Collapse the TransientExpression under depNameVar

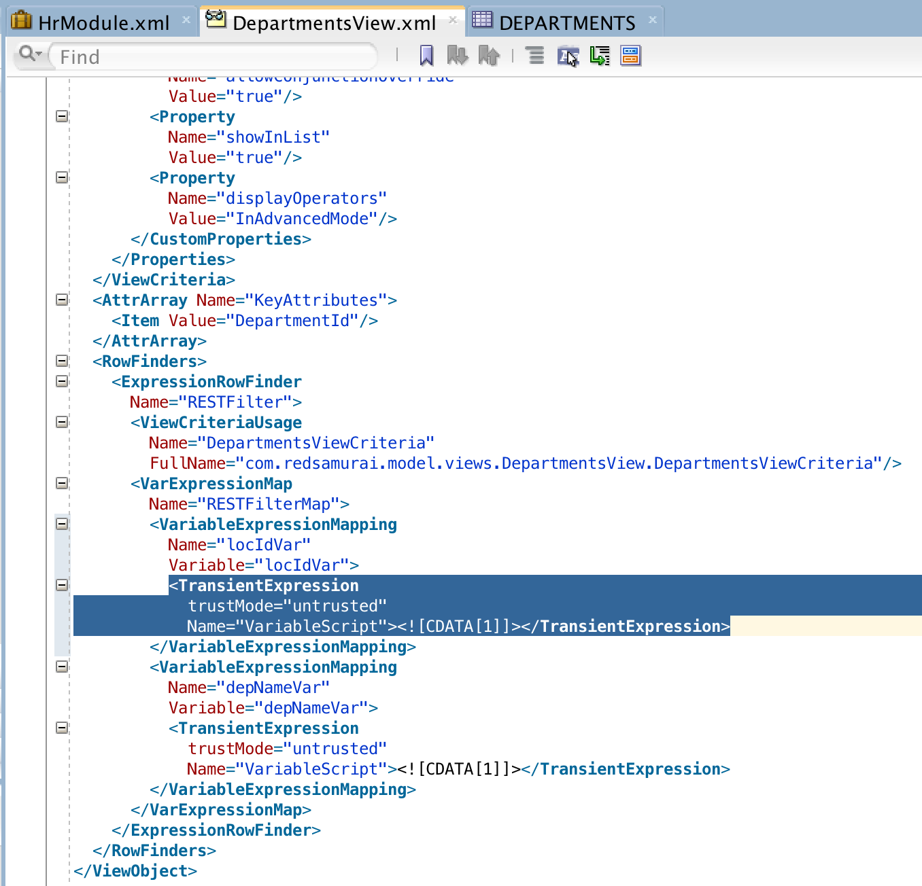(62, 728)
